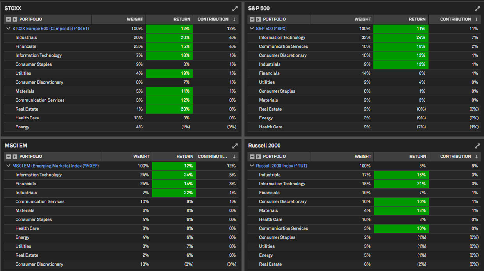Click the PORTFOLIO column header in Russell 2000 panel
Image resolution: width=484 pixels, height=271 pixels.
point(279,157)
